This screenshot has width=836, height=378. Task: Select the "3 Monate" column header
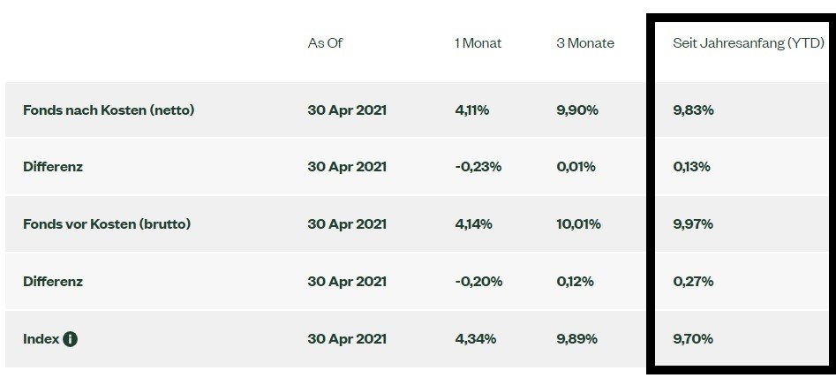tap(585, 43)
